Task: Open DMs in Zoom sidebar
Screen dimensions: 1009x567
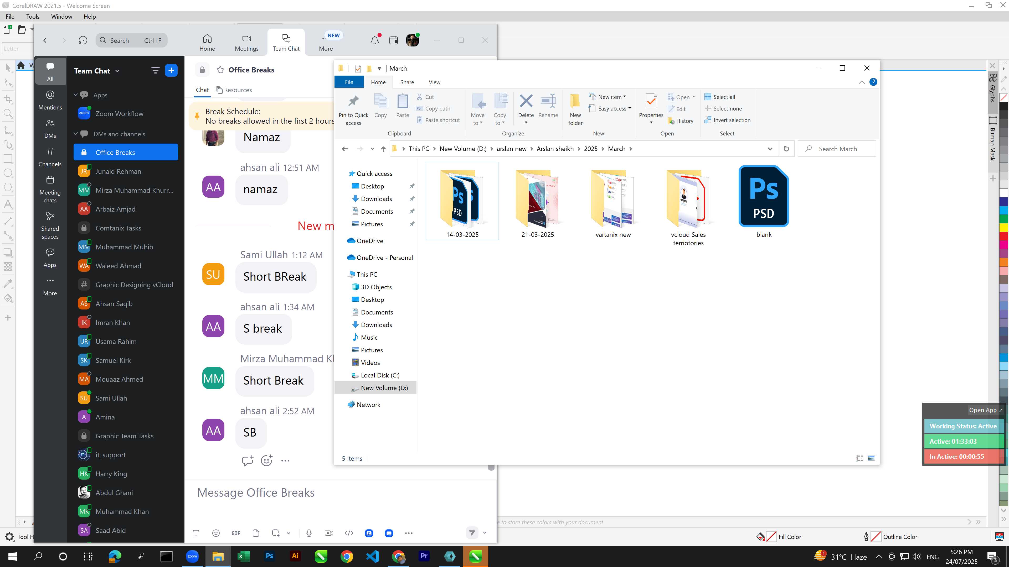Action: click(50, 129)
